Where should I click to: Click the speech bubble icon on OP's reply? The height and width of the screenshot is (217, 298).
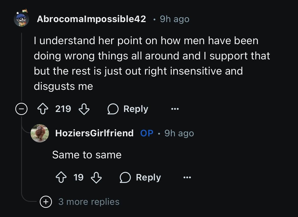pyautogui.click(x=125, y=177)
